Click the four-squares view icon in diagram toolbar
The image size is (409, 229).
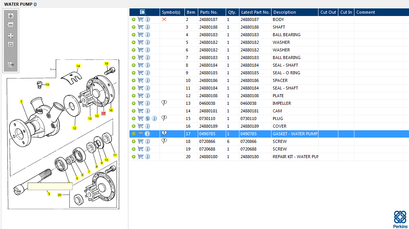tap(11, 36)
